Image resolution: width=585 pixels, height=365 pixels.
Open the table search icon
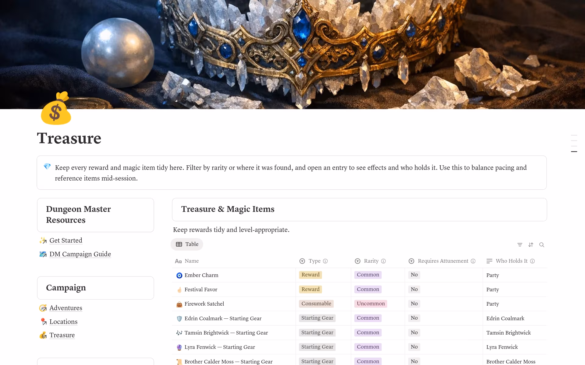point(542,245)
